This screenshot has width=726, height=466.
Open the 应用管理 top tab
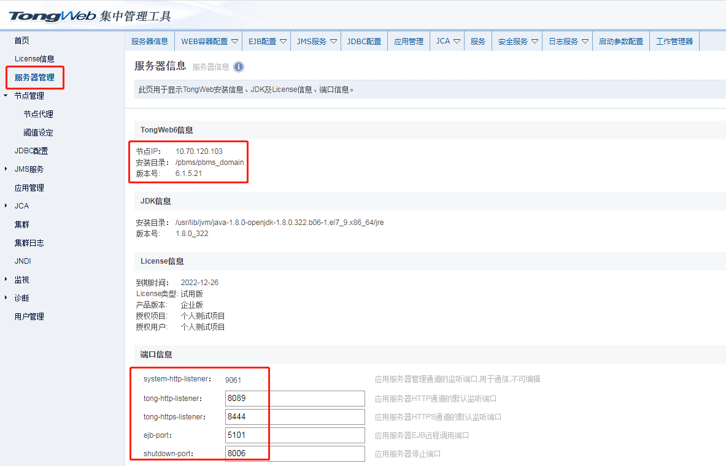point(409,41)
